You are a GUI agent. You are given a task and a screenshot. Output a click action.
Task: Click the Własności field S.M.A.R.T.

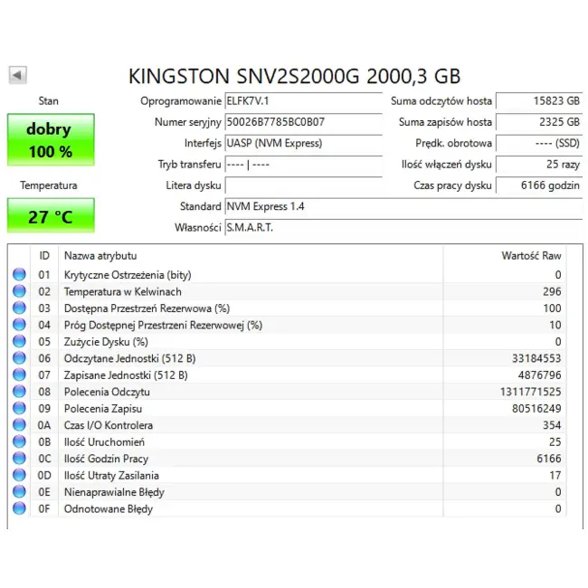tap(403, 227)
